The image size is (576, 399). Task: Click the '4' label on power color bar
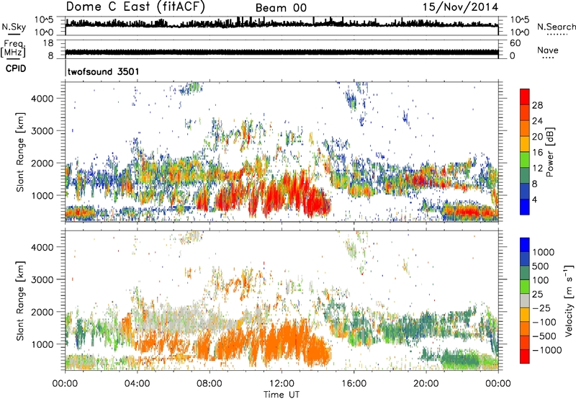click(535, 200)
